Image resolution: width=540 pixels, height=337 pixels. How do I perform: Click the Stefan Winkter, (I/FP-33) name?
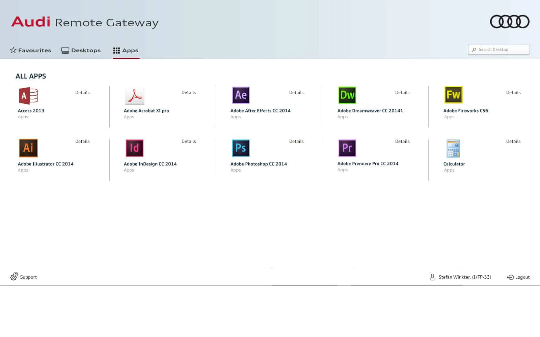[x=465, y=277]
